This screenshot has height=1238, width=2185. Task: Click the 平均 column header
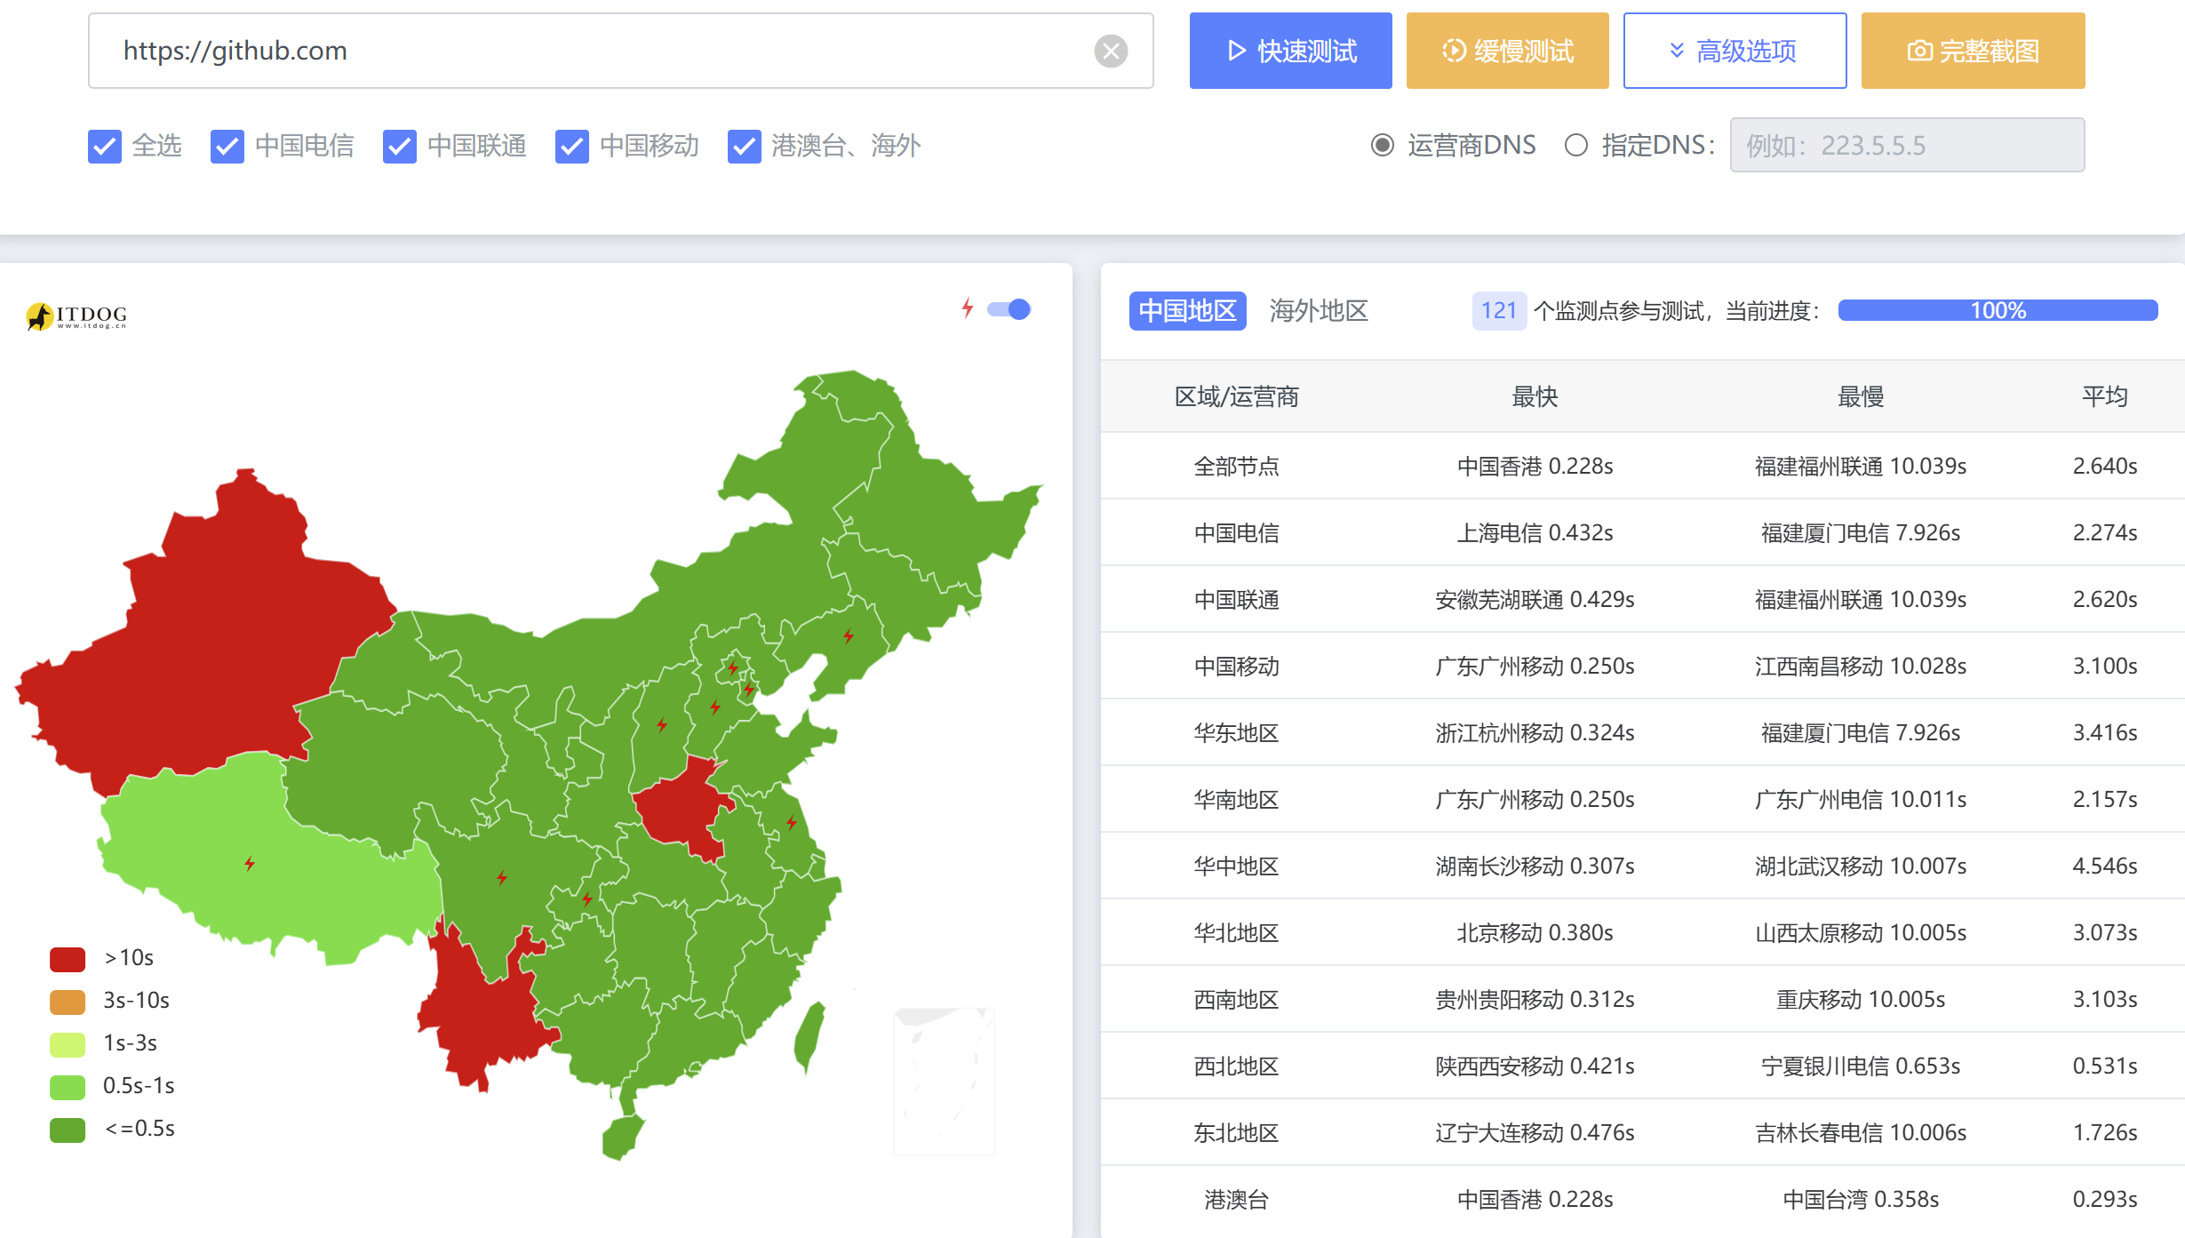click(2104, 396)
